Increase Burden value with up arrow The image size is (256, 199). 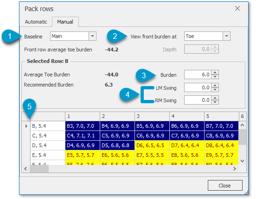point(215,73)
